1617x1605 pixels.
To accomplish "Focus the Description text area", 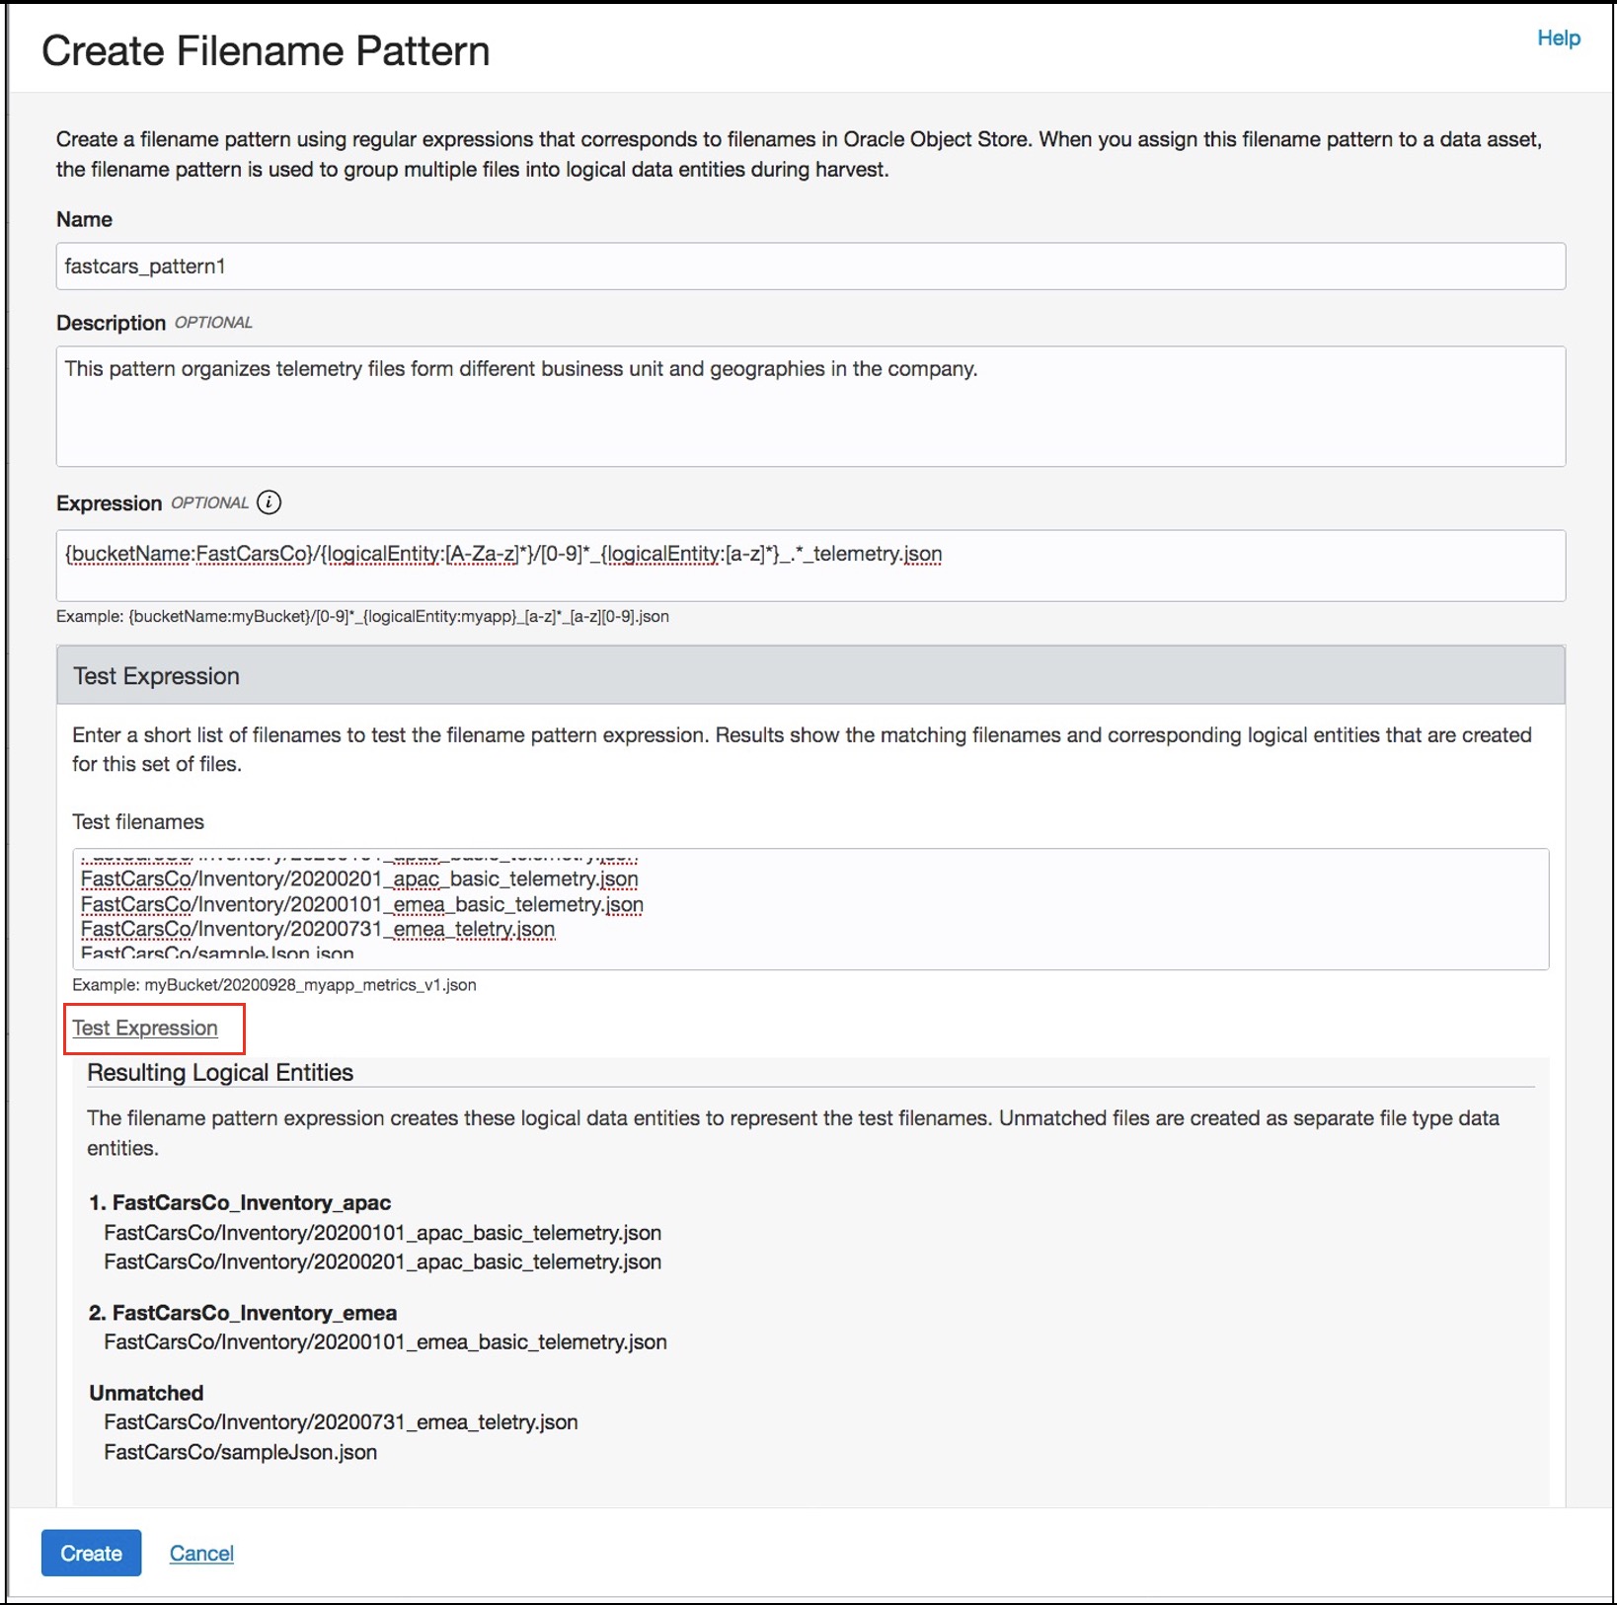I will 809,406.
